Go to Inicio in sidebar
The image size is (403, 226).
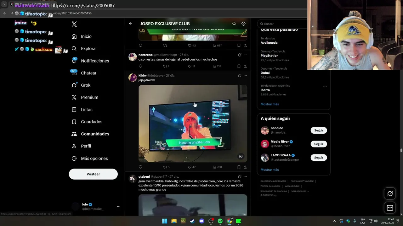coord(82,36)
